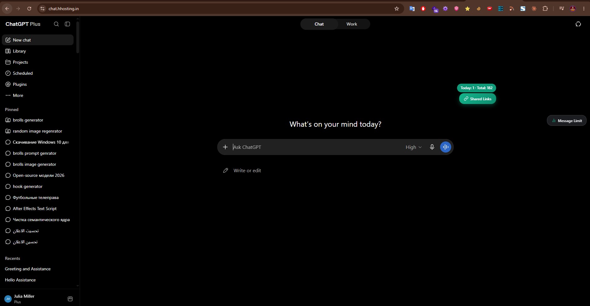Open the icon beside Julia Miller profile
The height and width of the screenshot is (306, 590).
[70, 299]
